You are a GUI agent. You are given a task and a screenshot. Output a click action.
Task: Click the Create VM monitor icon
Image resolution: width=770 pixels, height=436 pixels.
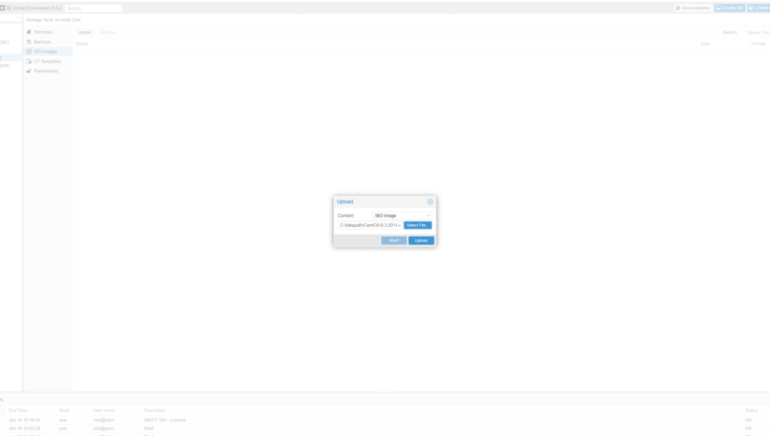(x=719, y=8)
